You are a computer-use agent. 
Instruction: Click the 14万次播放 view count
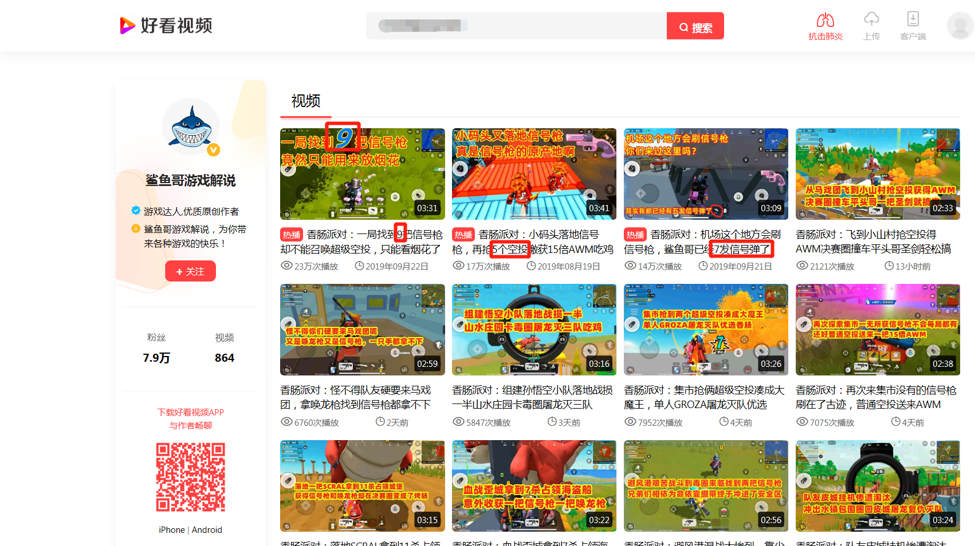click(654, 266)
